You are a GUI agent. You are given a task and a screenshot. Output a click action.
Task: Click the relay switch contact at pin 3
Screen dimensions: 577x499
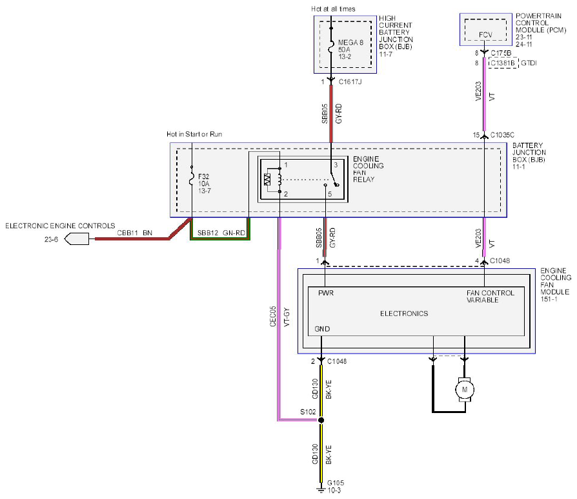tap(335, 184)
